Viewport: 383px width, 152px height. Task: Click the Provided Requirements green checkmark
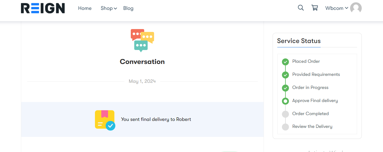pyautogui.click(x=285, y=75)
